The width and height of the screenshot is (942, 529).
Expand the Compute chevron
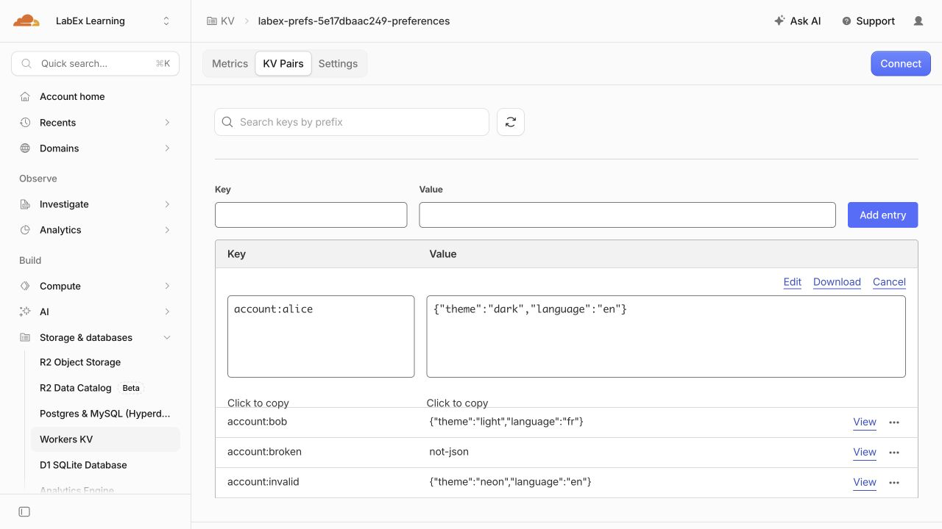pyautogui.click(x=167, y=286)
